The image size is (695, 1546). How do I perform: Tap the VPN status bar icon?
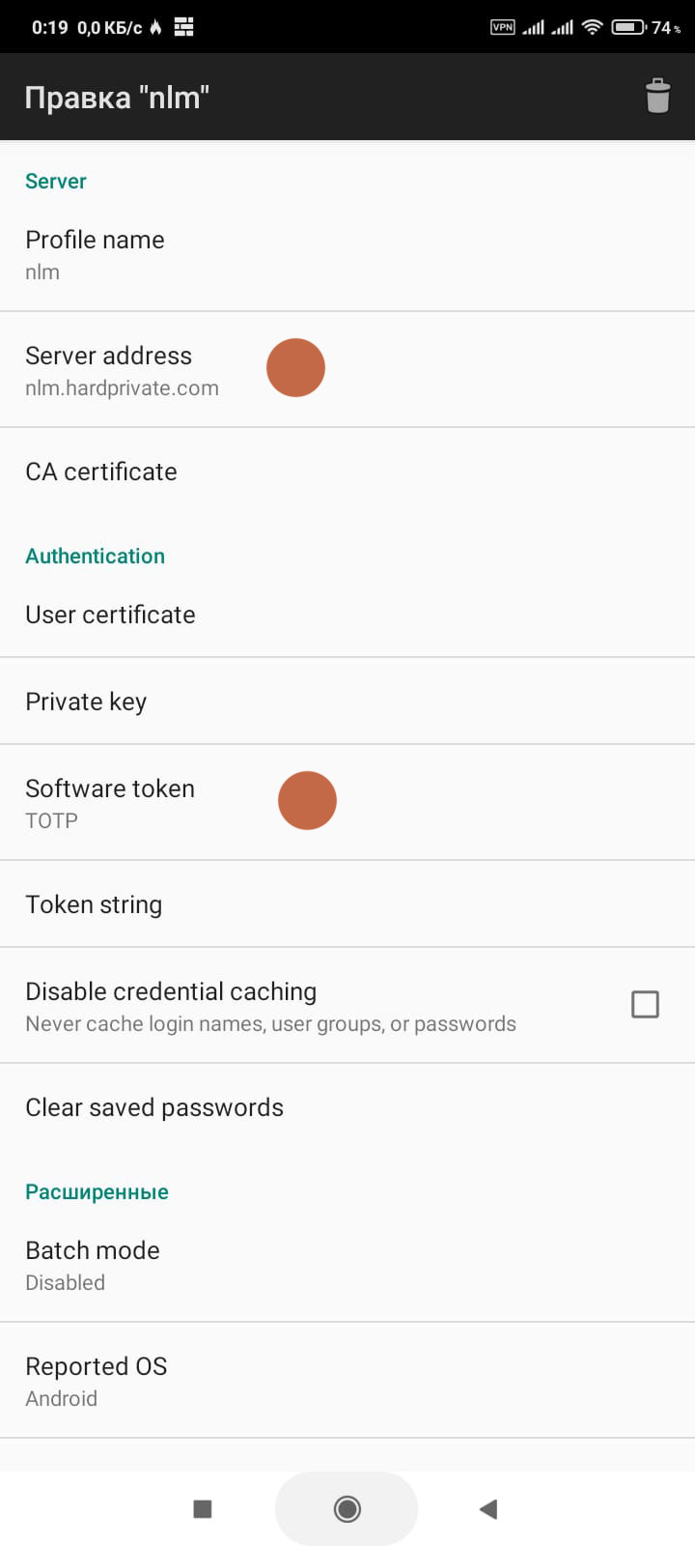pos(503,27)
